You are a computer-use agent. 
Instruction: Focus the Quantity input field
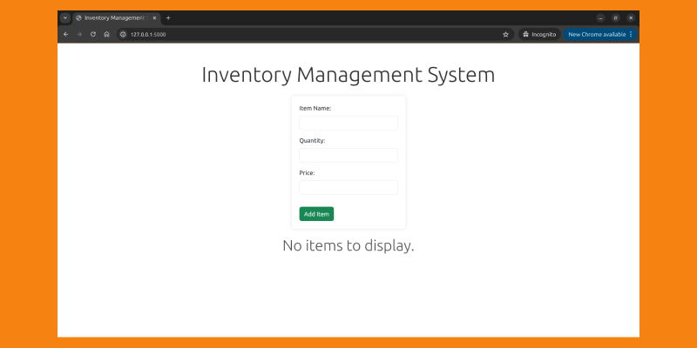(348, 156)
